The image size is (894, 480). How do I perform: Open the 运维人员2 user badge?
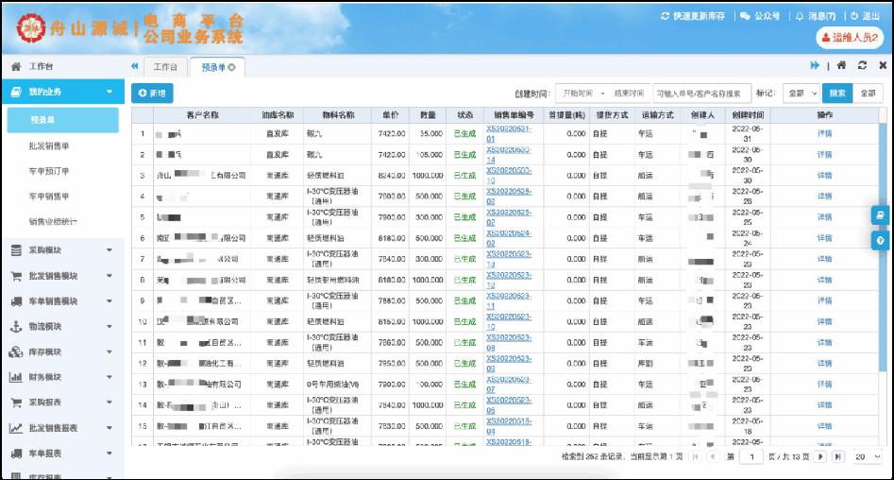pyautogui.click(x=850, y=38)
